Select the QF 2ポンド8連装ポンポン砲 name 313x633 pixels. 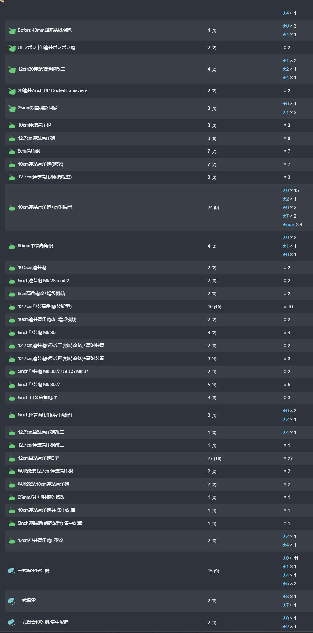pyautogui.click(x=46, y=47)
